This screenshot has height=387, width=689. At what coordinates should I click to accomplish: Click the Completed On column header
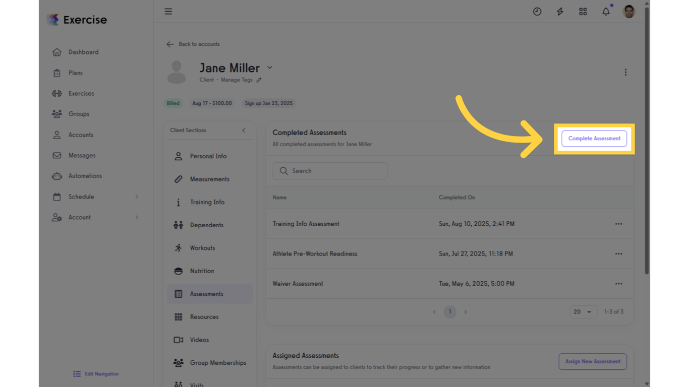(457, 198)
